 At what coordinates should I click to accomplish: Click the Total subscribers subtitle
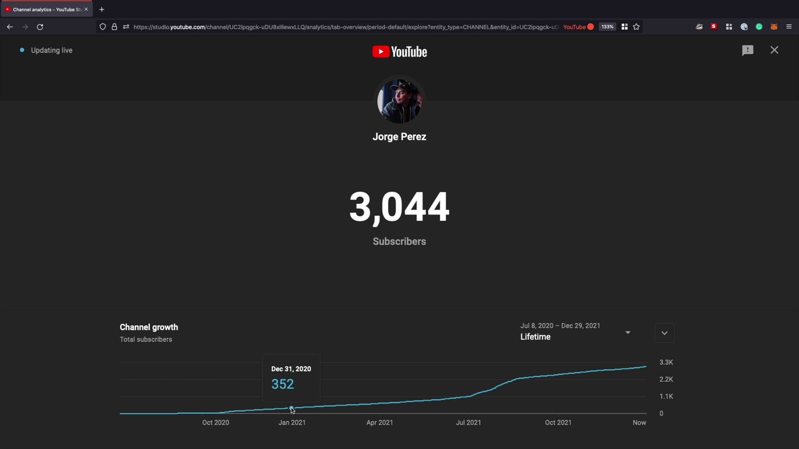(x=146, y=339)
